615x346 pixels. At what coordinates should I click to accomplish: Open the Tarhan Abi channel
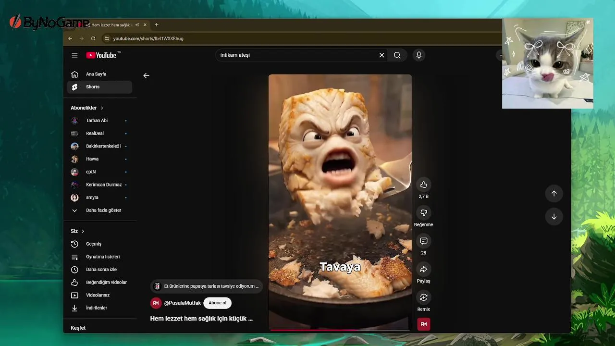click(99, 121)
